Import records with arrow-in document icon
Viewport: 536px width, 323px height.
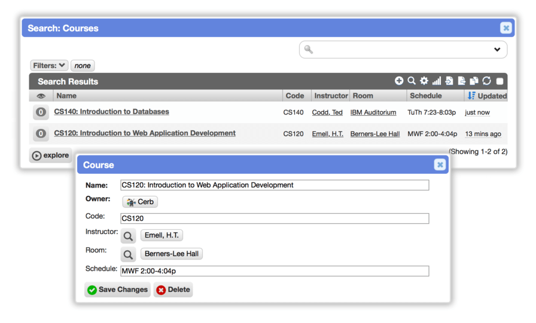(x=449, y=81)
